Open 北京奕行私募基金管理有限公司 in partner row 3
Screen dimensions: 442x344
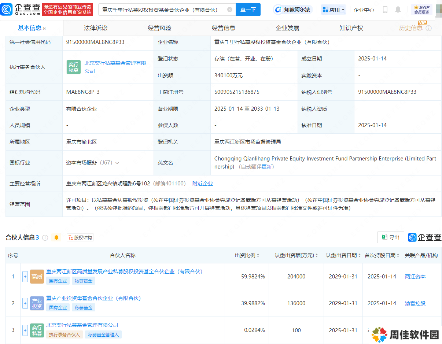pos(82,325)
